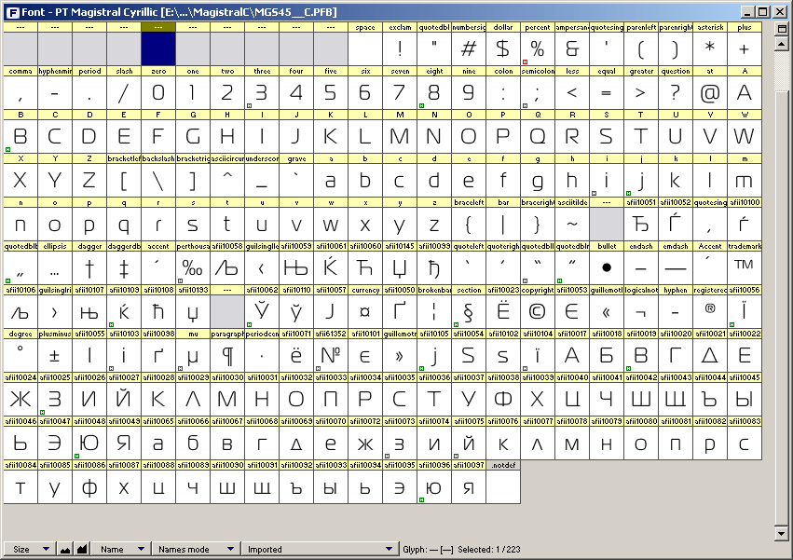Select the numbersign glyph cell
Viewport: 793px width, 560px height.
click(x=469, y=48)
